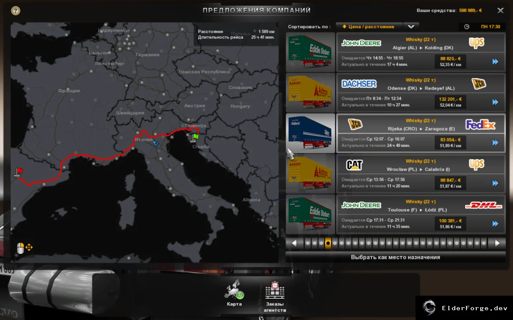Click the UPS logo in Wrocław–Calabria offer

476,165
